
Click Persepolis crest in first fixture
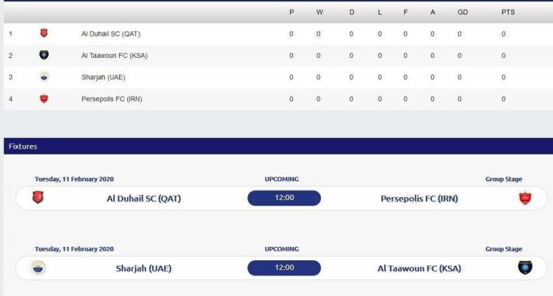tap(525, 199)
